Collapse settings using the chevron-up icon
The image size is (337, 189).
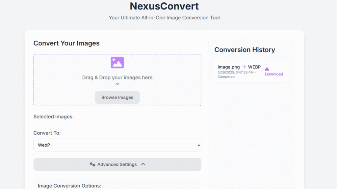(x=143, y=164)
